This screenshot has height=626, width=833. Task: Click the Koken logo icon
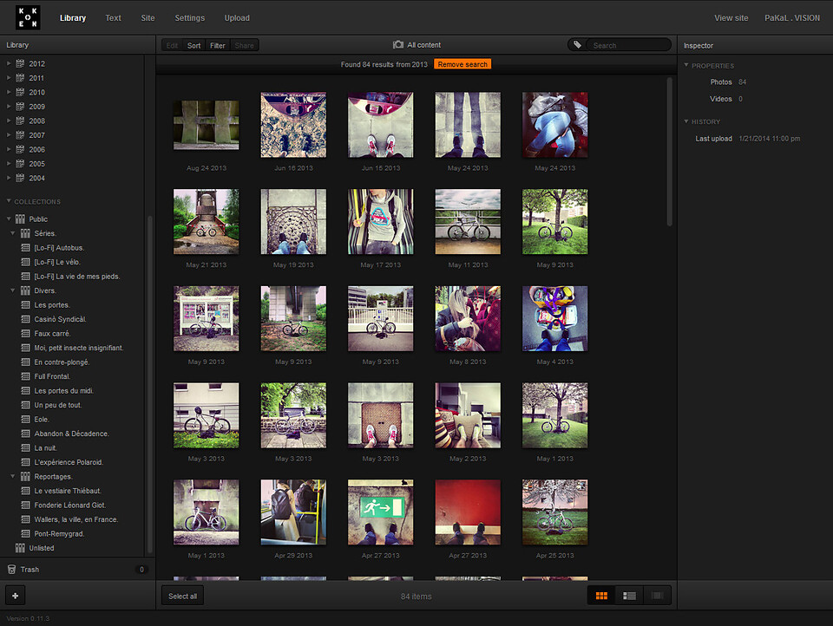pyautogui.click(x=28, y=17)
